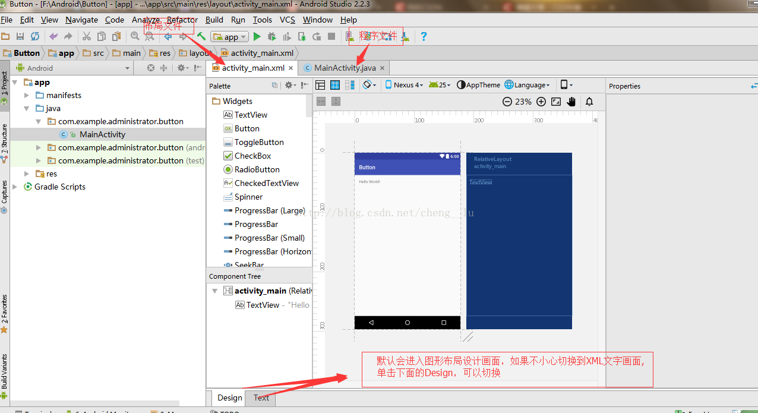Zoom in the design with plus icon

click(x=541, y=102)
